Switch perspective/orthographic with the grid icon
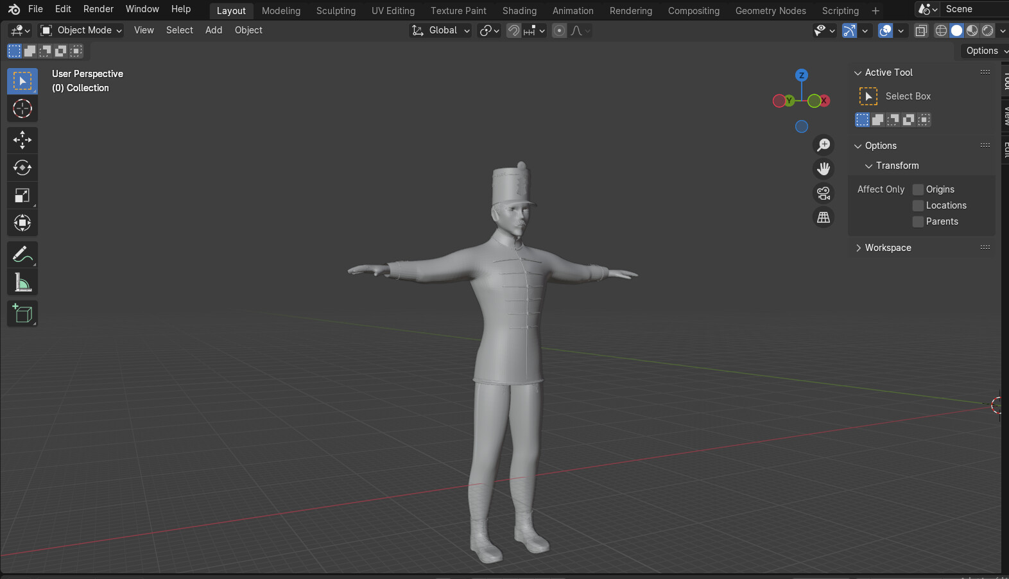This screenshot has width=1009, height=579. pyautogui.click(x=824, y=218)
